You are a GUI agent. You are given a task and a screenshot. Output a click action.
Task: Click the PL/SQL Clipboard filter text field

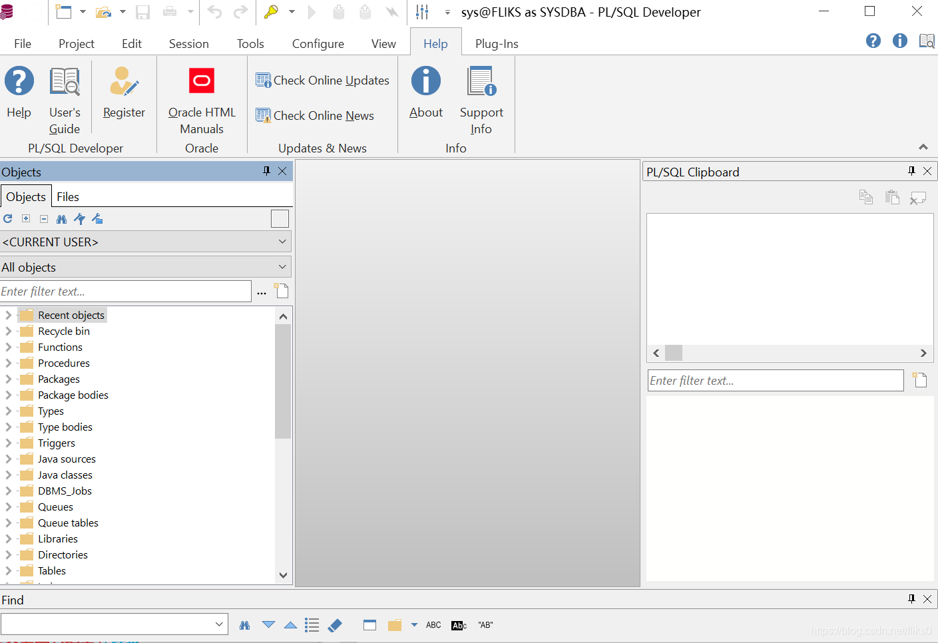[x=776, y=380]
